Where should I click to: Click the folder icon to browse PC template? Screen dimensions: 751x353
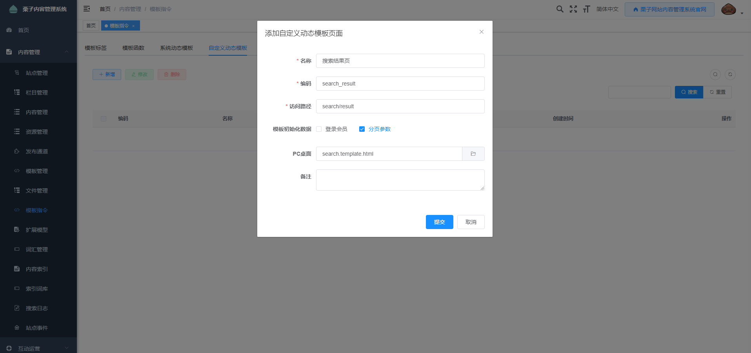(473, 154)
